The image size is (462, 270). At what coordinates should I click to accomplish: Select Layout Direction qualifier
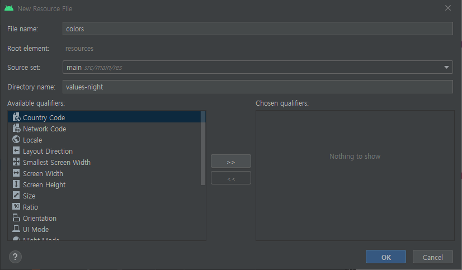click(x=104, y=151)
